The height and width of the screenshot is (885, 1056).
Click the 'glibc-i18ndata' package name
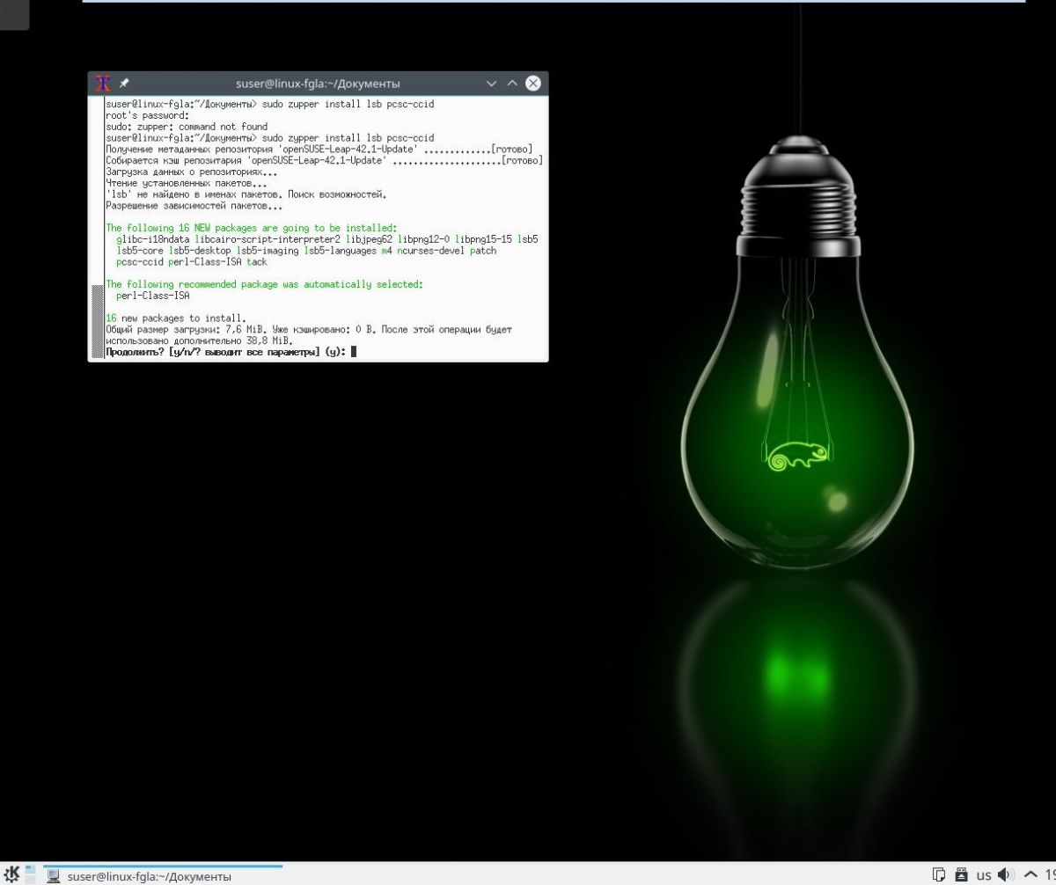[152, 239]
